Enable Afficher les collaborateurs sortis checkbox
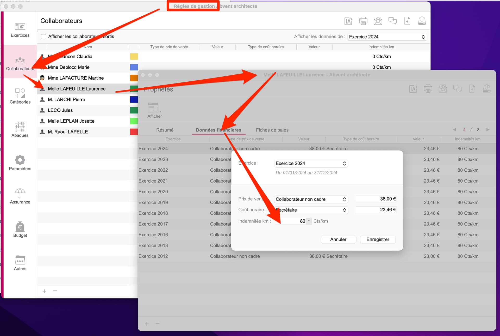The height and width of the screenshot is (336, 500). click(44, 37)
